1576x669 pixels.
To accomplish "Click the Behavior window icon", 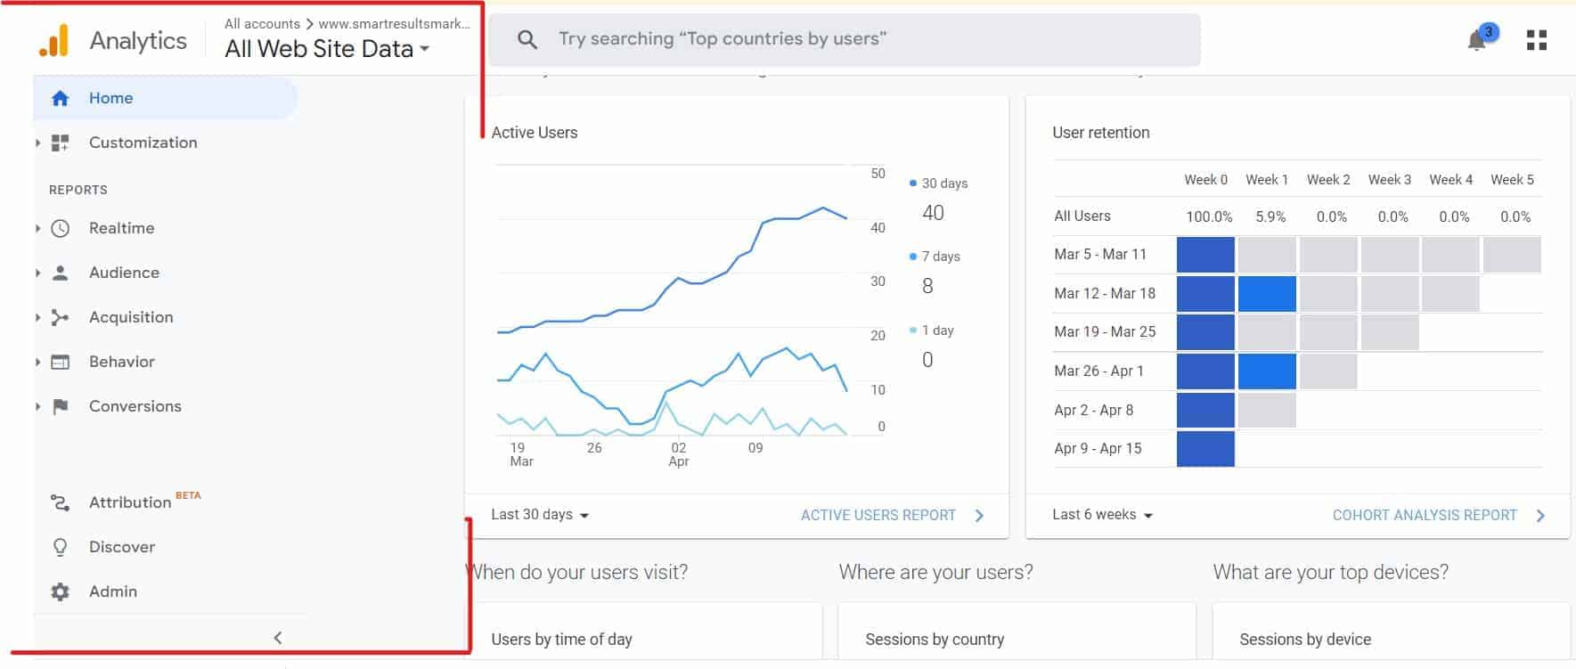I will coord(60,362).
